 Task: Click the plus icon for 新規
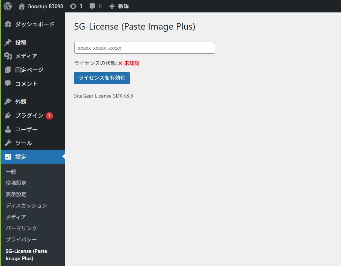[112, 6]
